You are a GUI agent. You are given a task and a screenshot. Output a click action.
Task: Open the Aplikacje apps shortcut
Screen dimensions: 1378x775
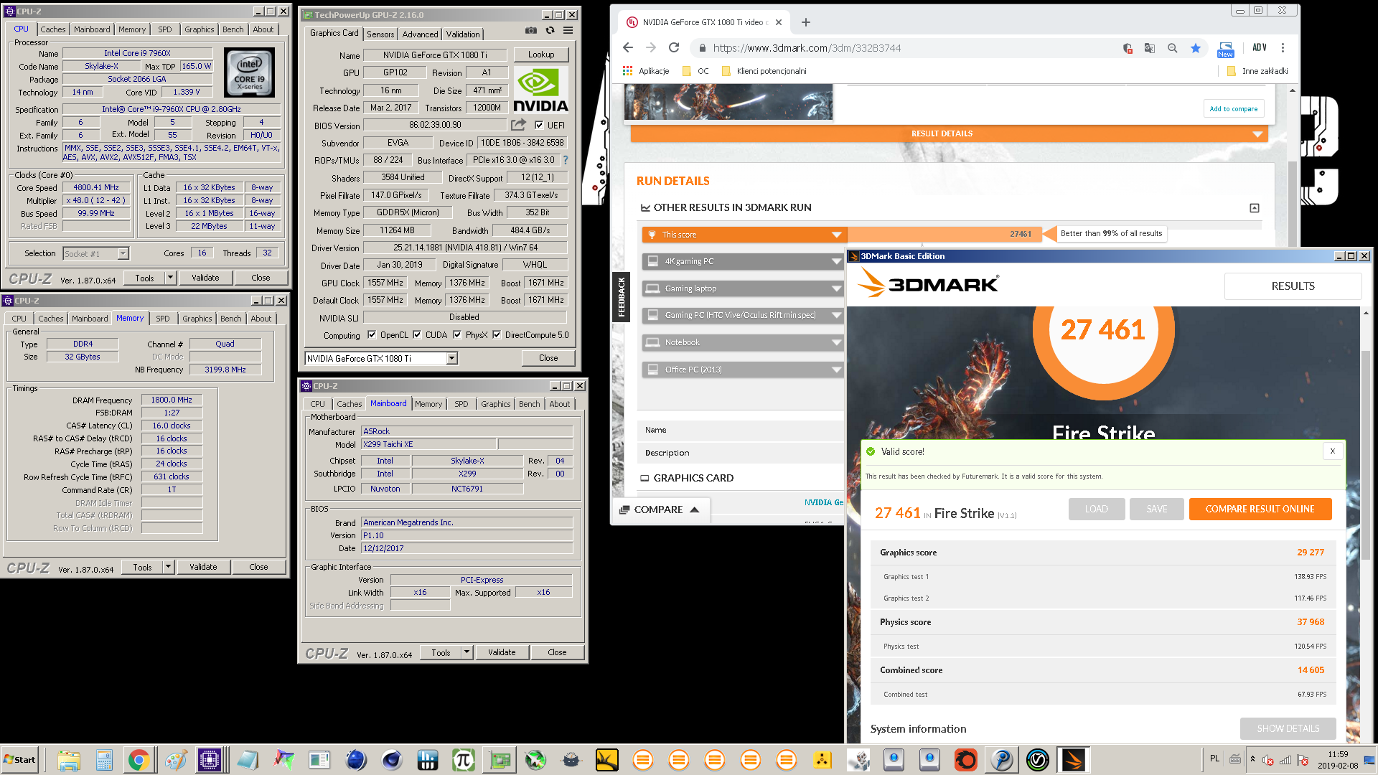pyautogui.click(x=646, y=71)
